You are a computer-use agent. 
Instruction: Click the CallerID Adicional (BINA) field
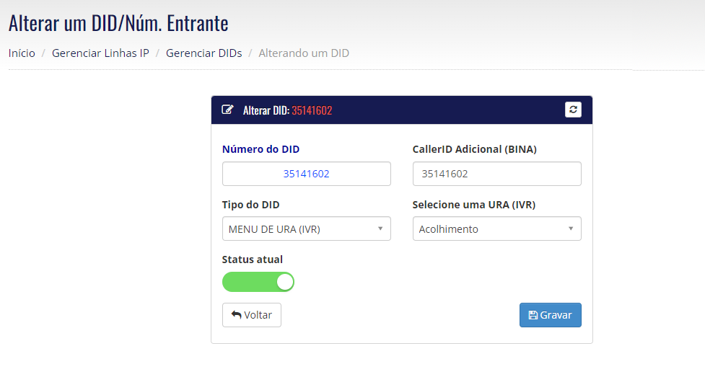pyautogui.click(x=497, y=174)
